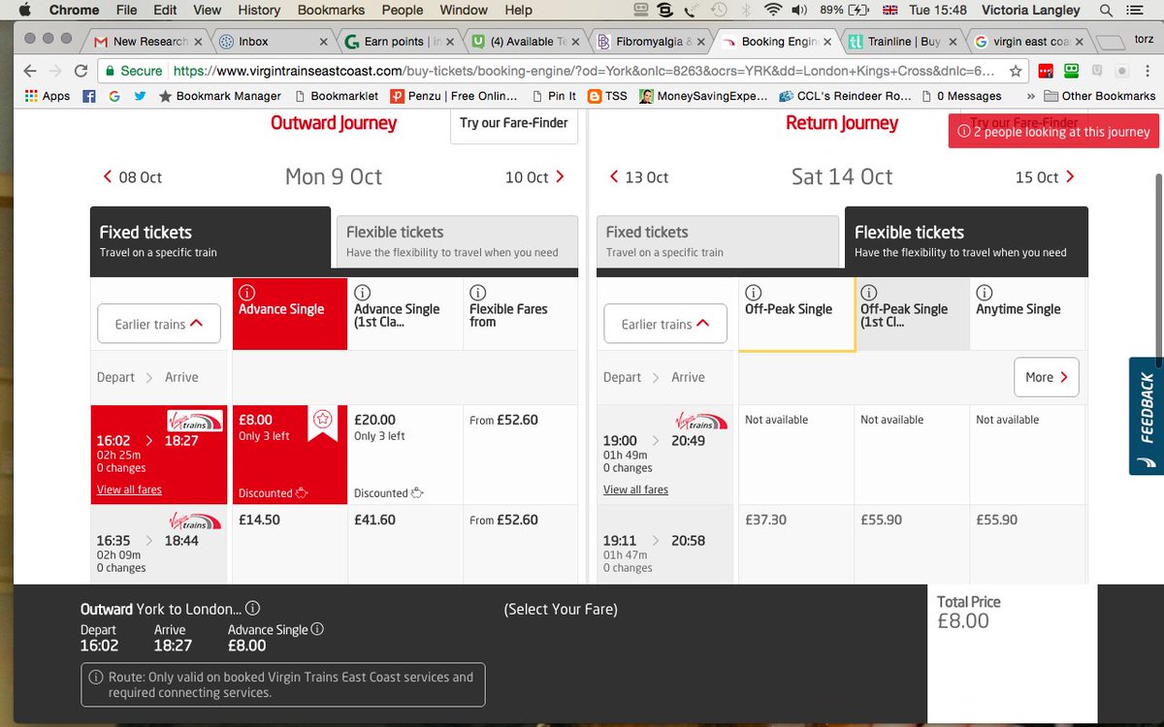Select £55.90 Off-Peak 1st Class fare
1164x727 pixels.
point(911,544)
